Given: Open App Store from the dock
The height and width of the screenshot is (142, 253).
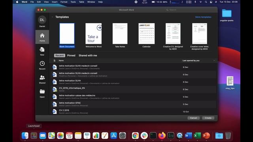Looking at the screenshot, I should pyautogui.click(x=113, y=136).
